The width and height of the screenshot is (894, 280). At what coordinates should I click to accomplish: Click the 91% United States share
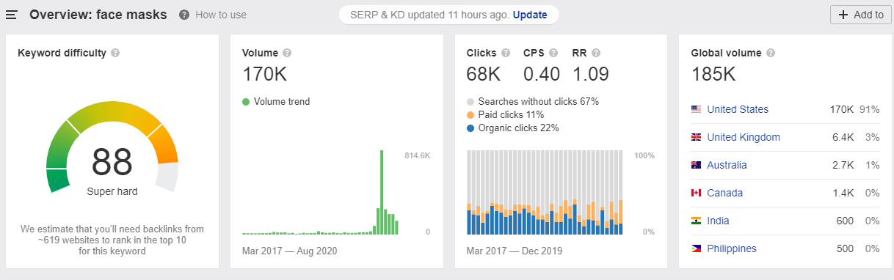[871, 109]
